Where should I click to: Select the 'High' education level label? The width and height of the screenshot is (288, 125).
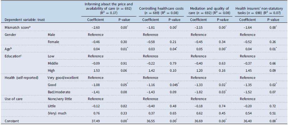coord(51,70)
